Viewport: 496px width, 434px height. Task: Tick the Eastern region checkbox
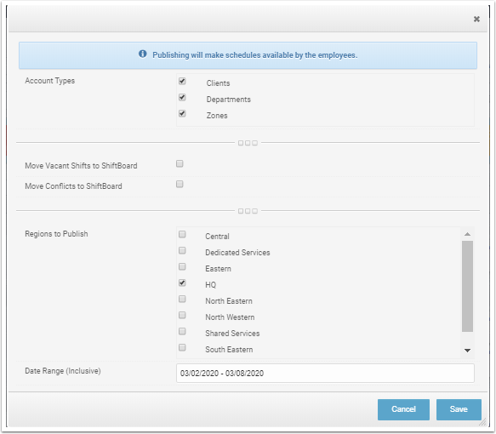[x=182, y=266]
